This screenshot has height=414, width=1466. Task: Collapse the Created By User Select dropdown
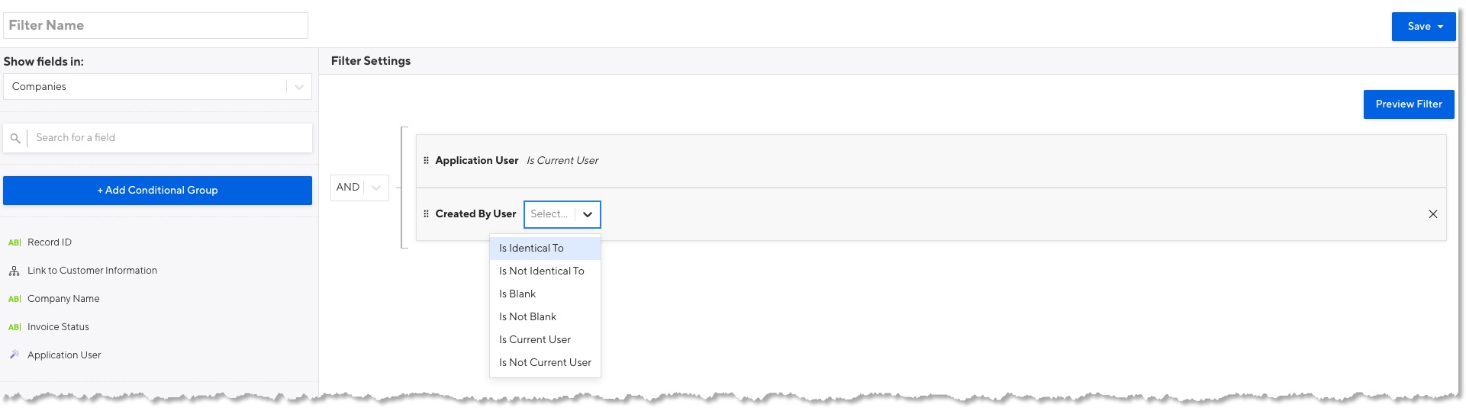pyautogui.click(x=587, y=214)
